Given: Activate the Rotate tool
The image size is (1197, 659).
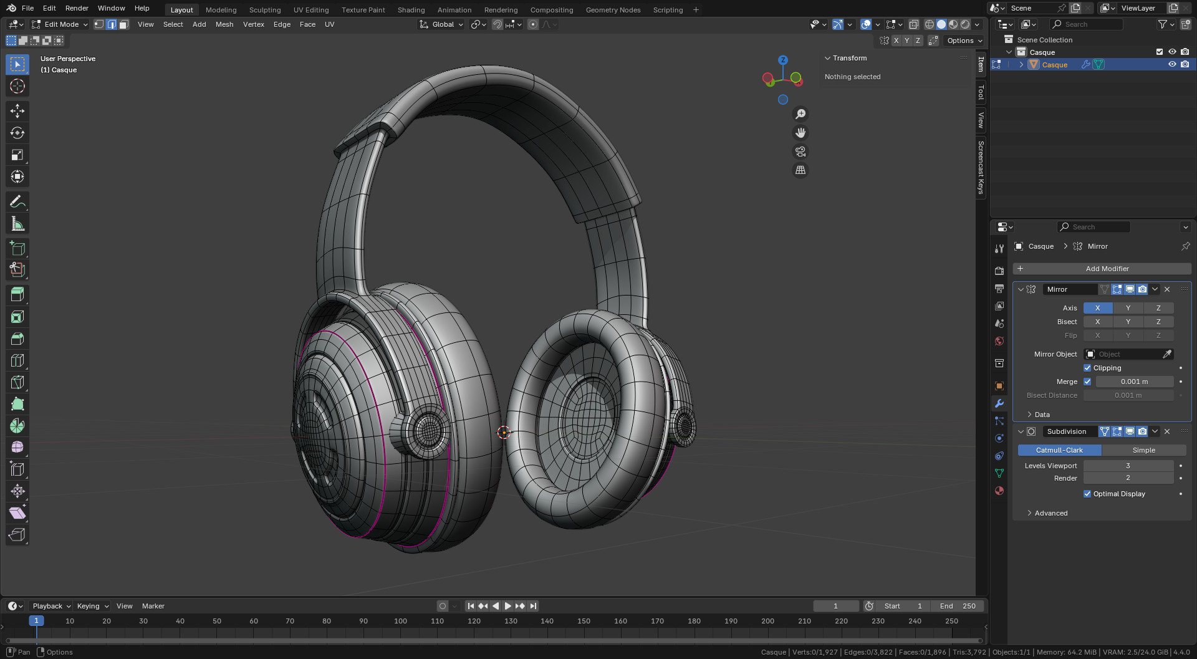Looking at the screenshot, I should (17, 133).
